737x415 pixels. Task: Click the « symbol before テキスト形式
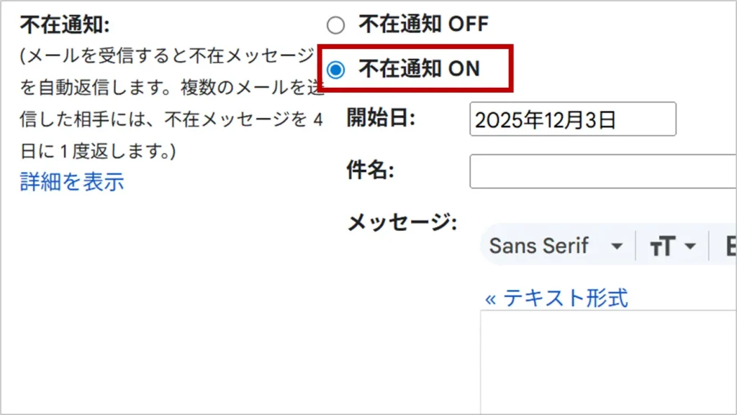(x=490, y=298)
